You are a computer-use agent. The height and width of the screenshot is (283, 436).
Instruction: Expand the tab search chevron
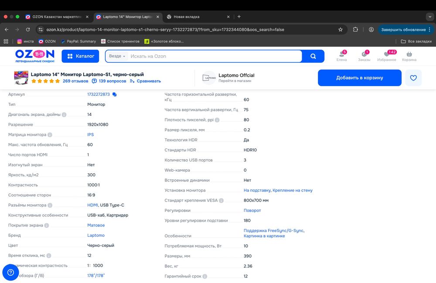tap(430, 17)
